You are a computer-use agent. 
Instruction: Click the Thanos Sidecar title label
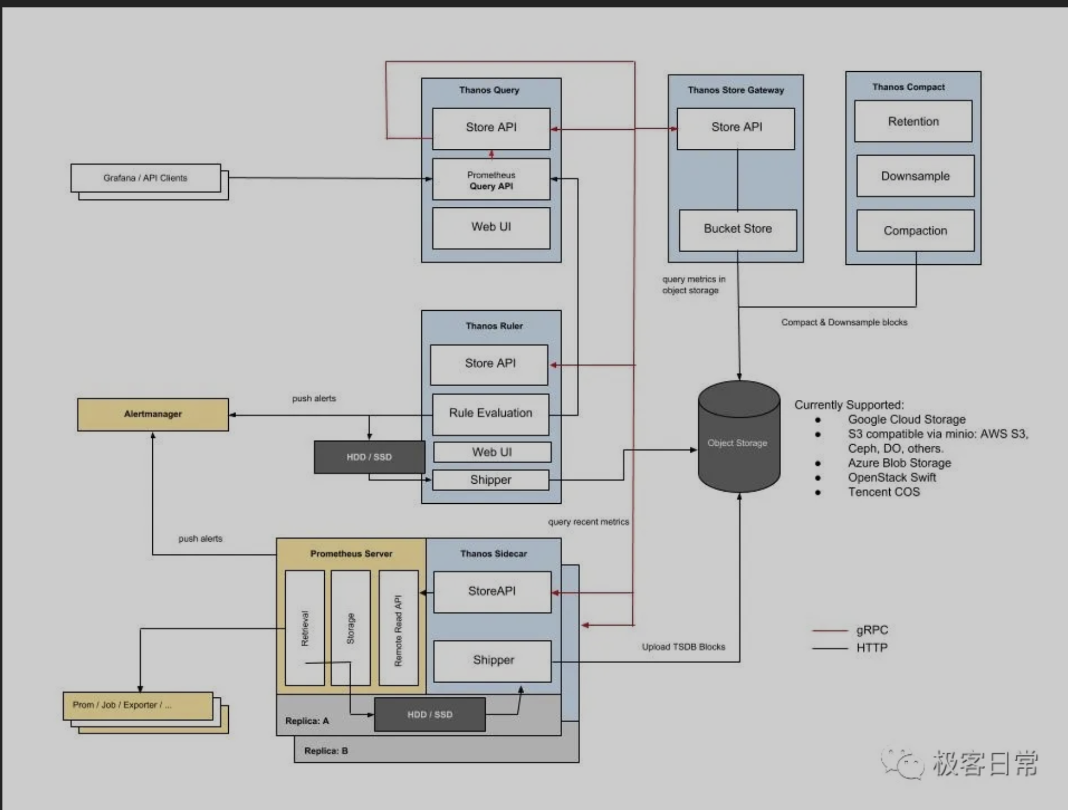tap(494, 554)
